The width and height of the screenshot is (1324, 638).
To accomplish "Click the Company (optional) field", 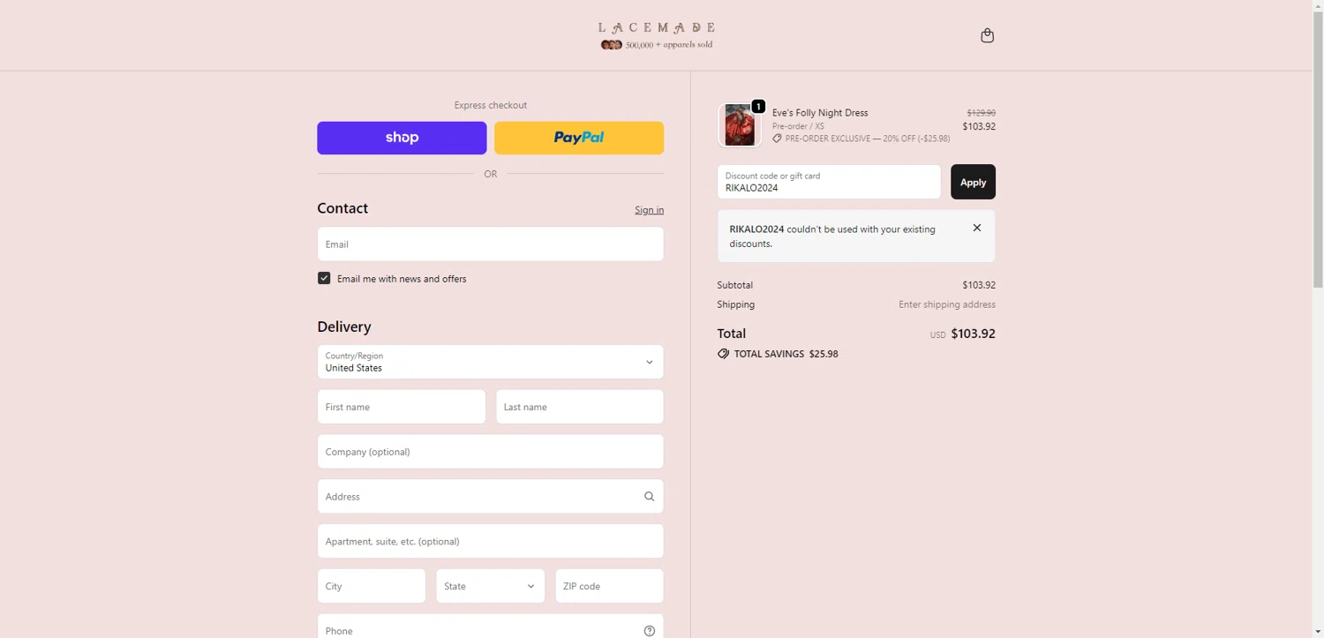I will [x=490, y=452].
